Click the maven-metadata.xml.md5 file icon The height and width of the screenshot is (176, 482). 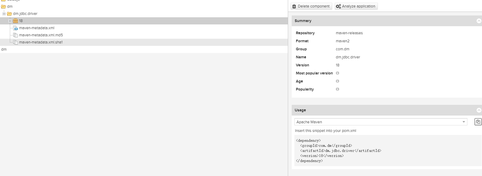click(x=16, y=35)
